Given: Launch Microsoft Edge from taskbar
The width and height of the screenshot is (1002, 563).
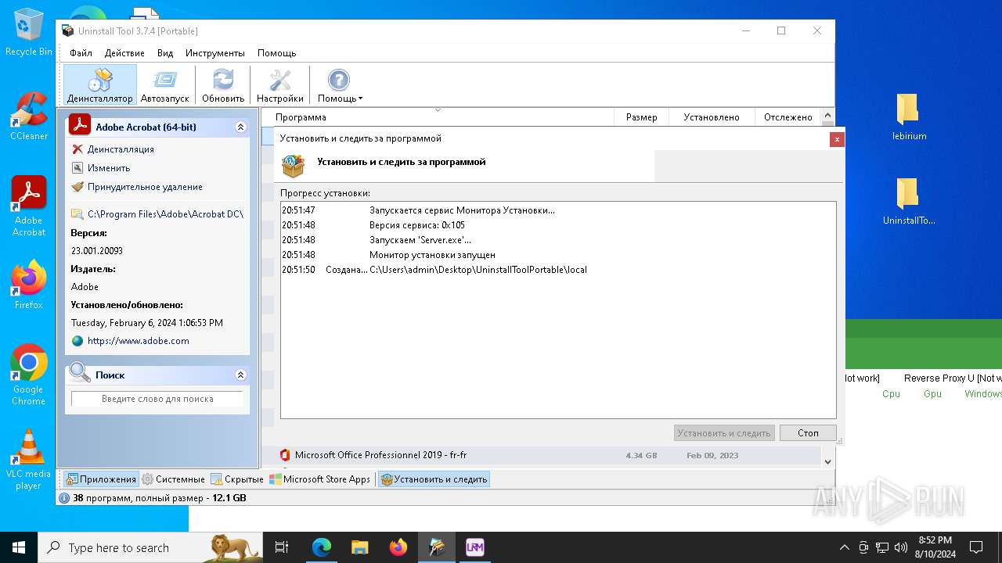Looking at the screenshot, I should tap(321, 547).
